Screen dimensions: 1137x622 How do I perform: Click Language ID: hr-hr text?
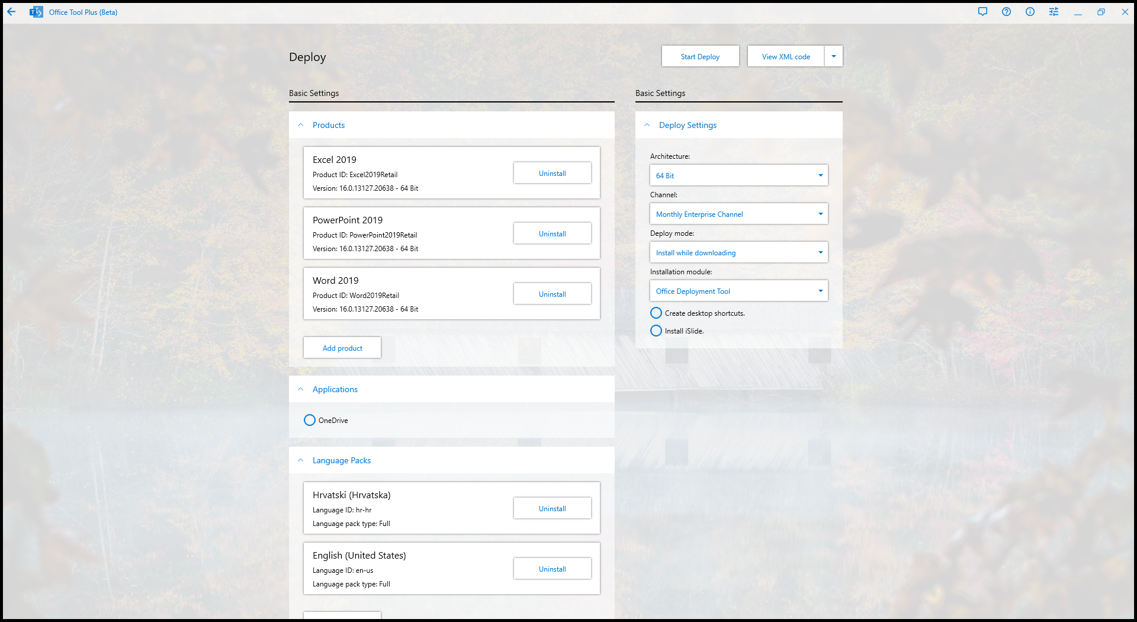(342, 510)
